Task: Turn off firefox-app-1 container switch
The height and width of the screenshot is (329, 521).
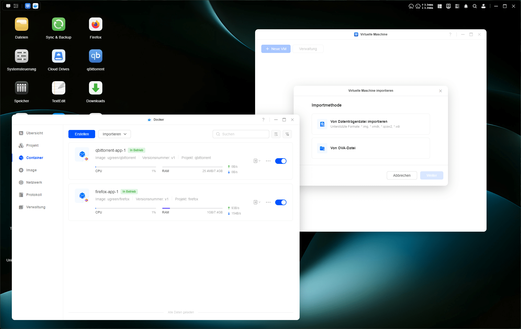Action: click(x=281, y=202)
